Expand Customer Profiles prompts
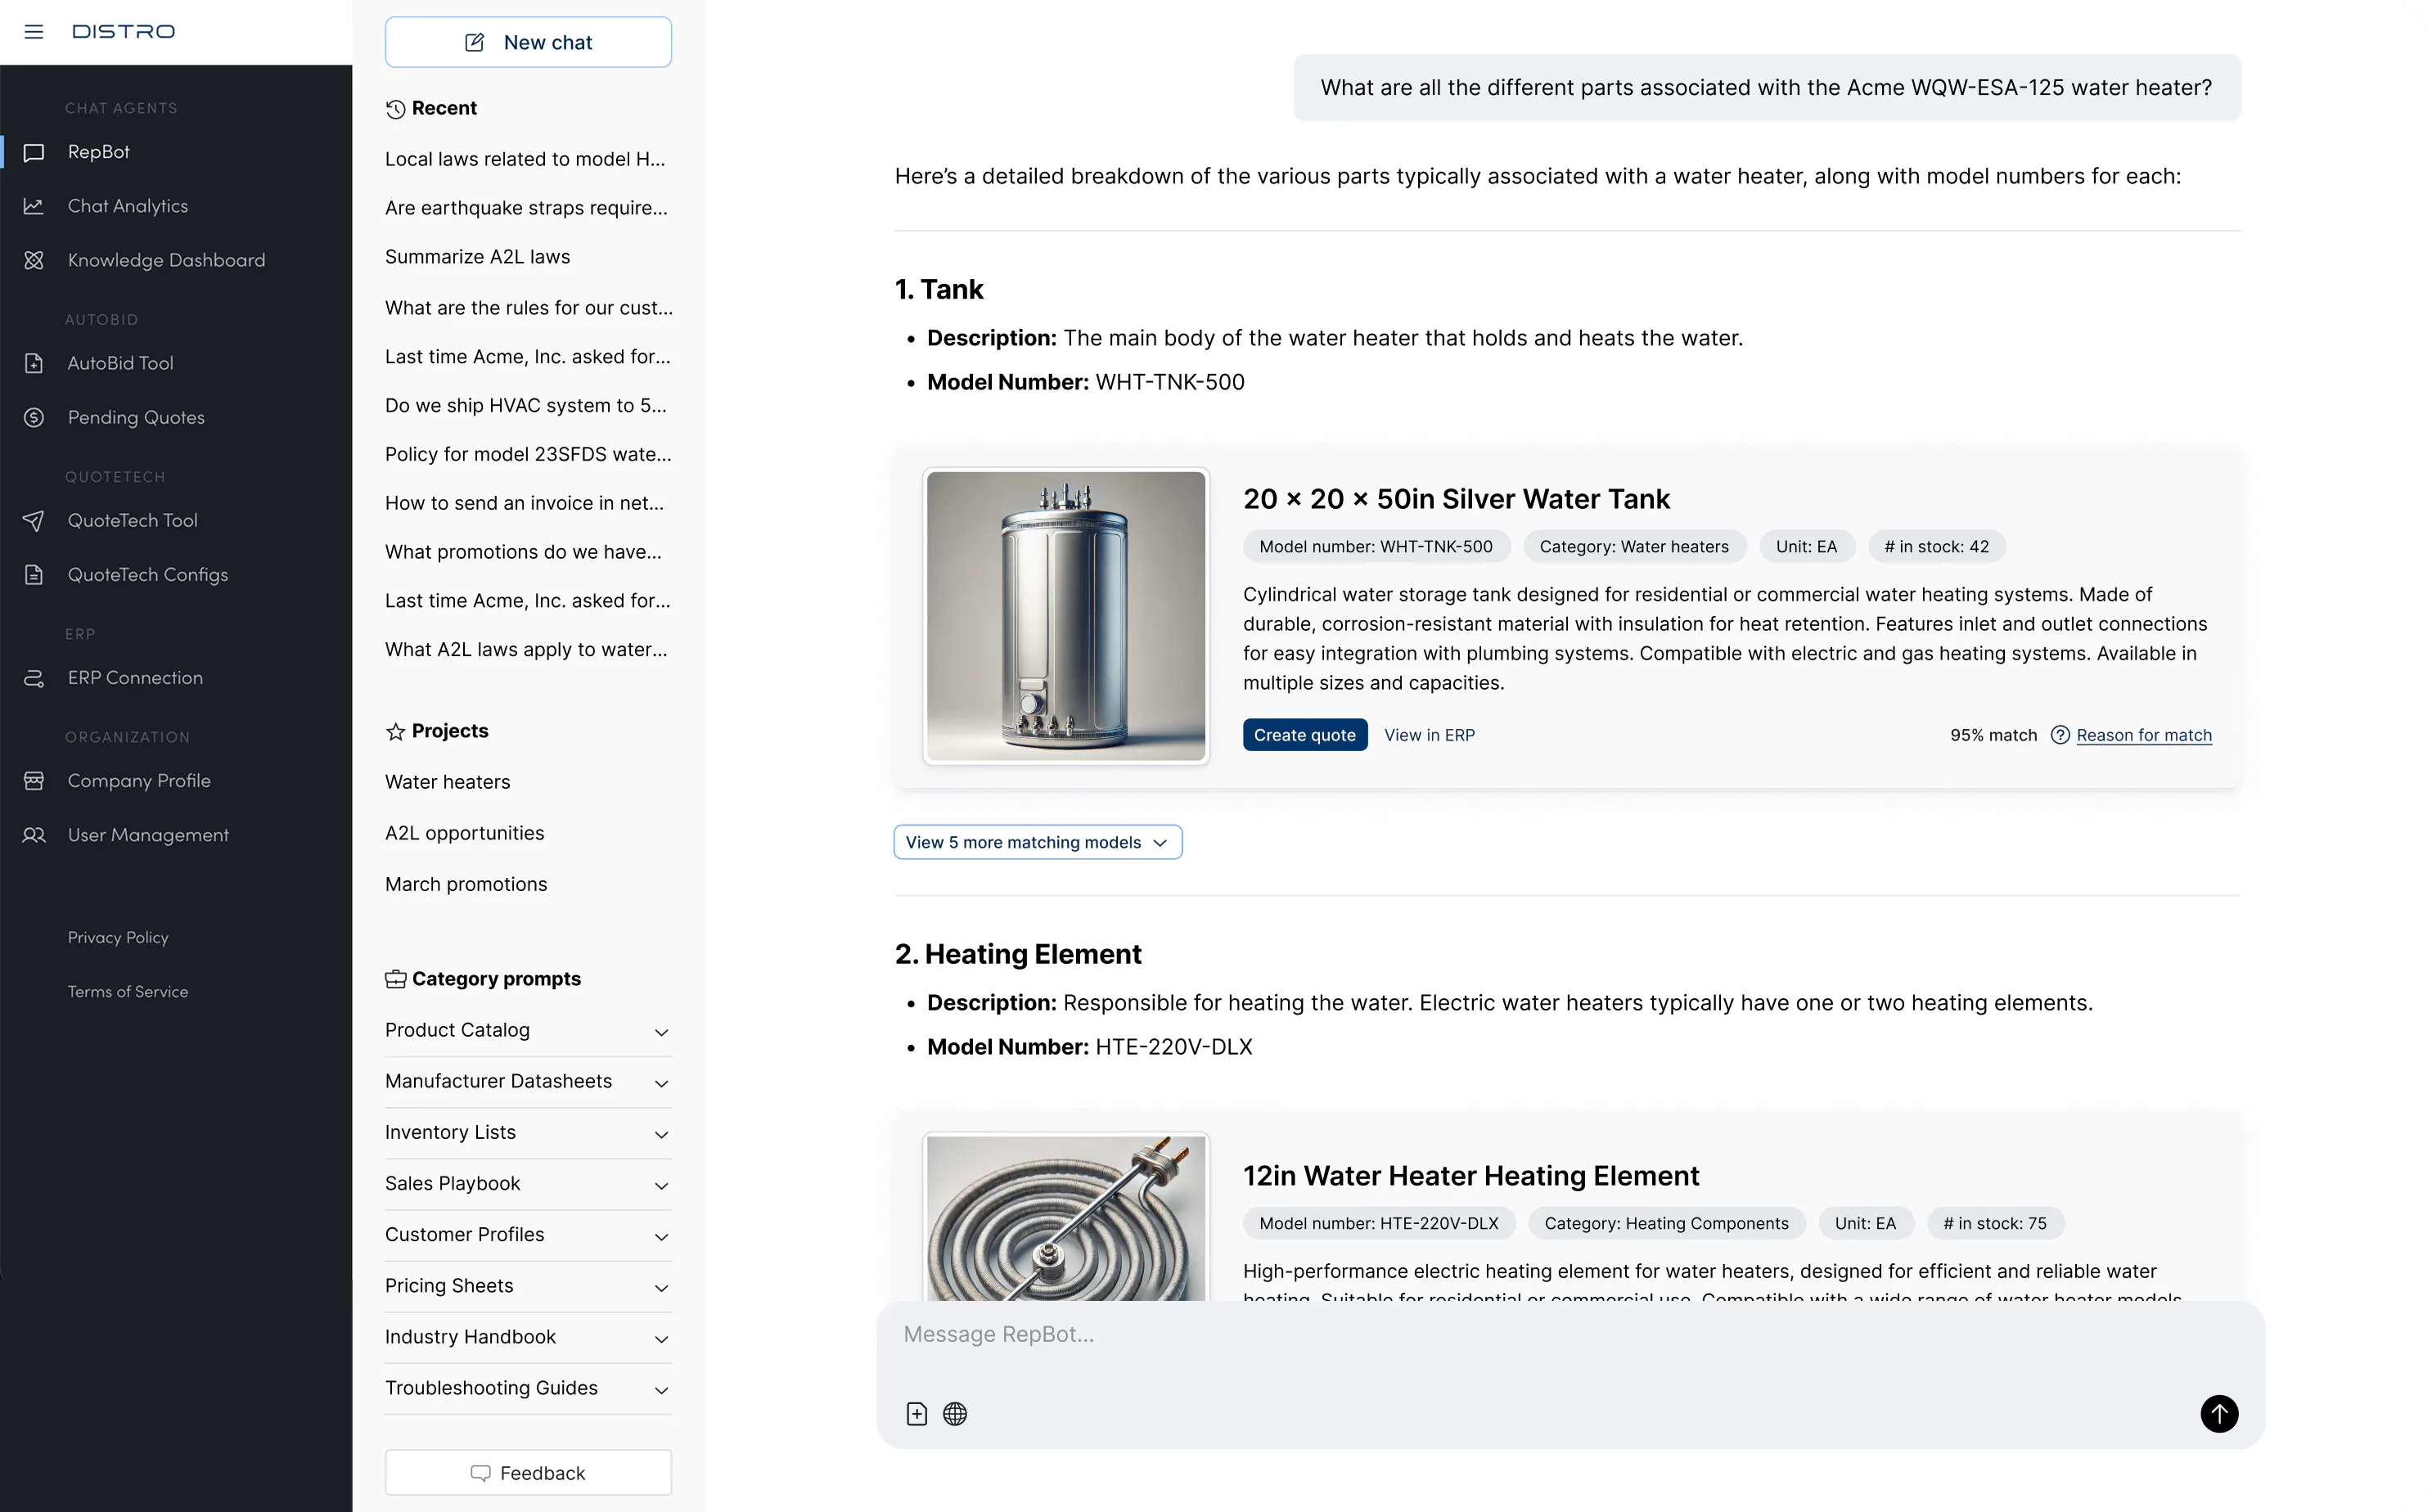 [528, 1234]
